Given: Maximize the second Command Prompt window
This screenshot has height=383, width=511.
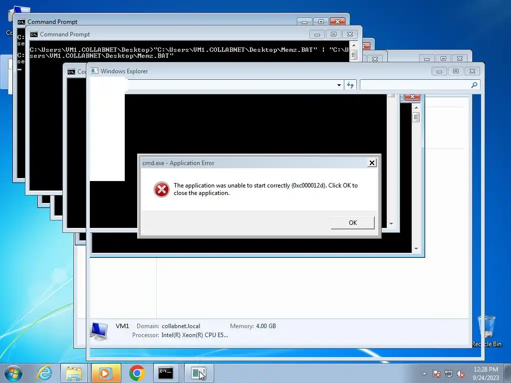Looking at the screenshot, I should (x=333, y=34).
